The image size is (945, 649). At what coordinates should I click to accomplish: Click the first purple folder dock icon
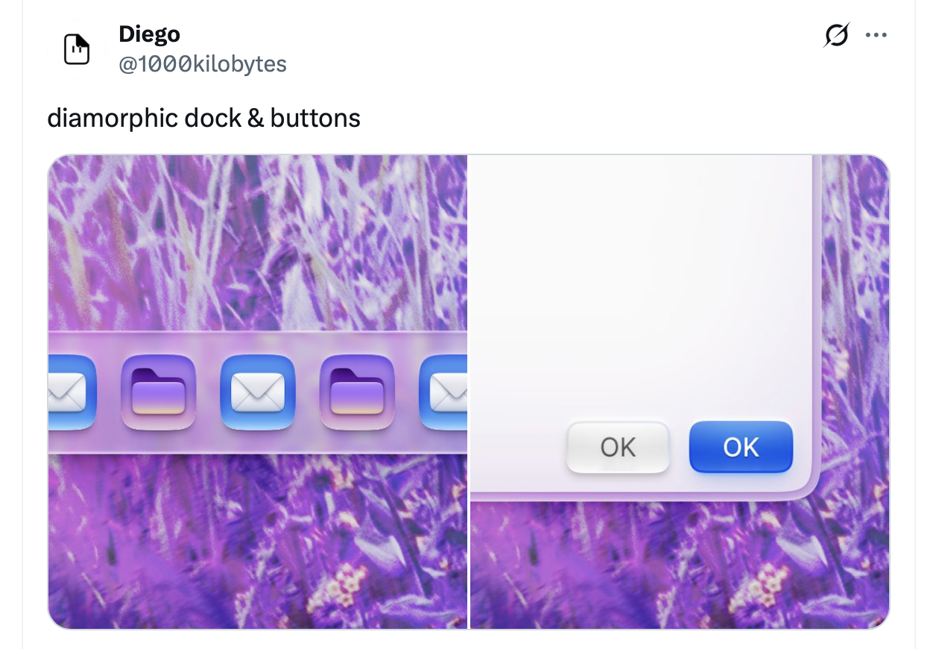tap(158, 392)
